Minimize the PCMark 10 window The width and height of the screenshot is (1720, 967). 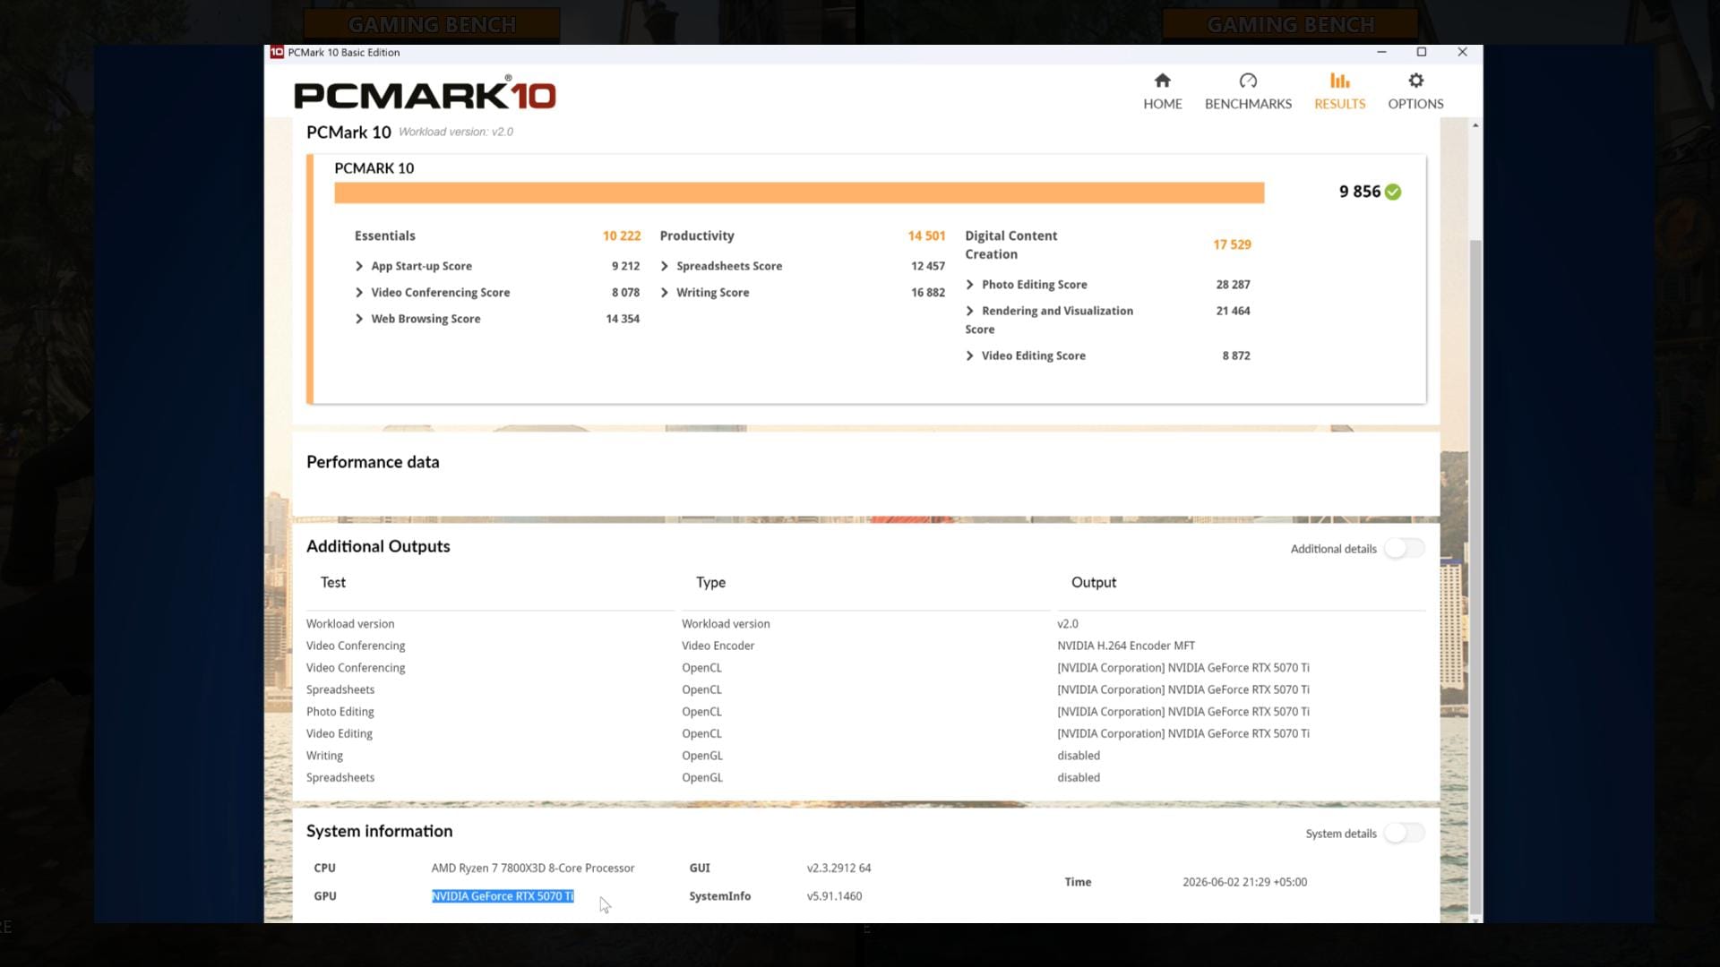[x=1381, y=52]
